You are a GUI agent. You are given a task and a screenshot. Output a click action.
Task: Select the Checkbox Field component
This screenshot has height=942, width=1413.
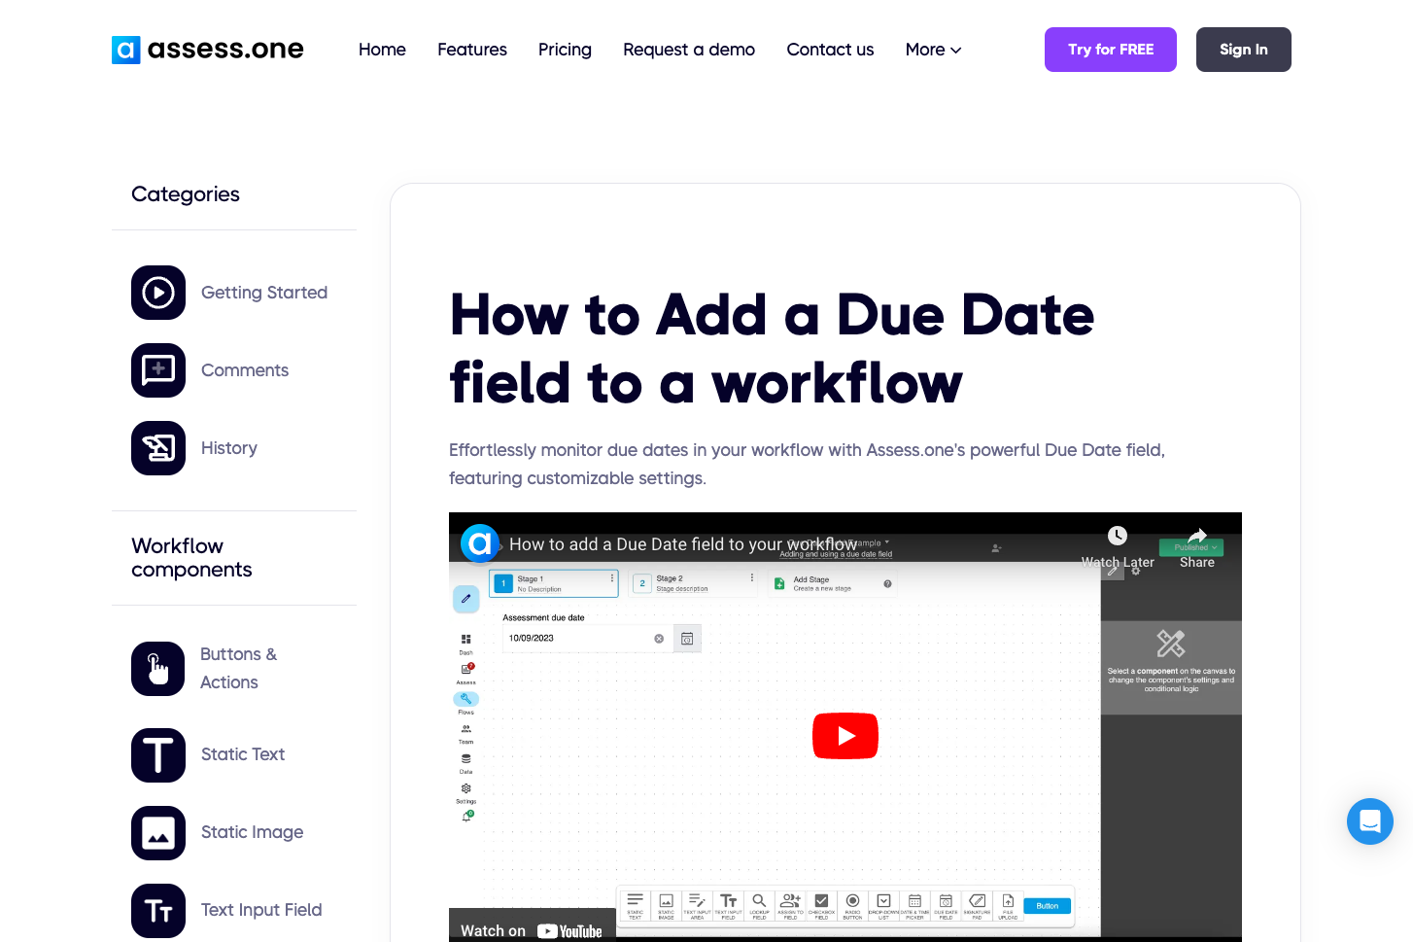tap(821, 901)
